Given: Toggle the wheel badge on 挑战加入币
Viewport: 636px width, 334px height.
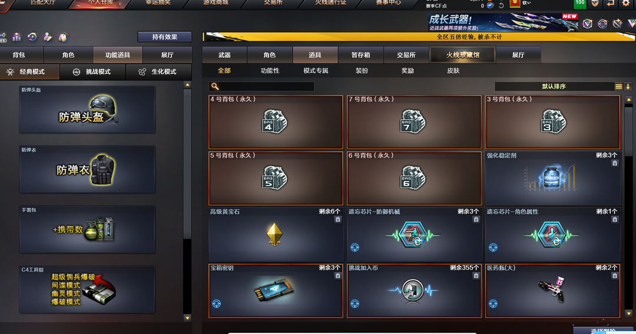Looking at the screenshot, I should coord(355,303).
